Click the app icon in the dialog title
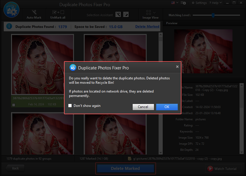246x176 pixels. pos(73,68)
